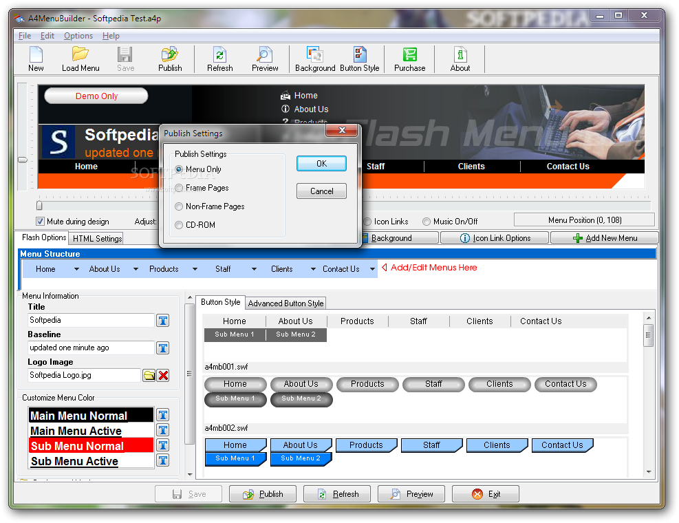Open Advanced Button Style tab
This screenshot has height=523, width=679.
(285, 303)
